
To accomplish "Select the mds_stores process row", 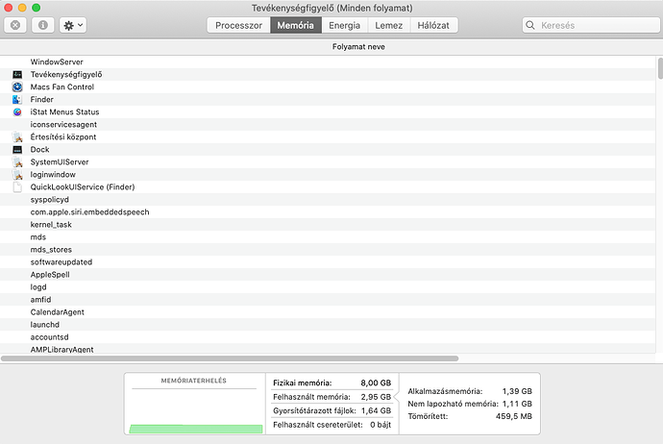I will (328, 250).
